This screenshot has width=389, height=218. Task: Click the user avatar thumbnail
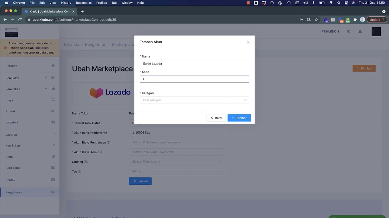click(x=376, y=31)
